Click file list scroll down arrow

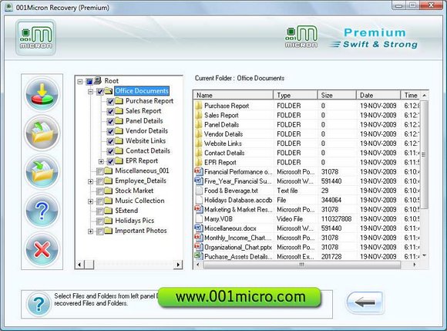pos(425,255)
